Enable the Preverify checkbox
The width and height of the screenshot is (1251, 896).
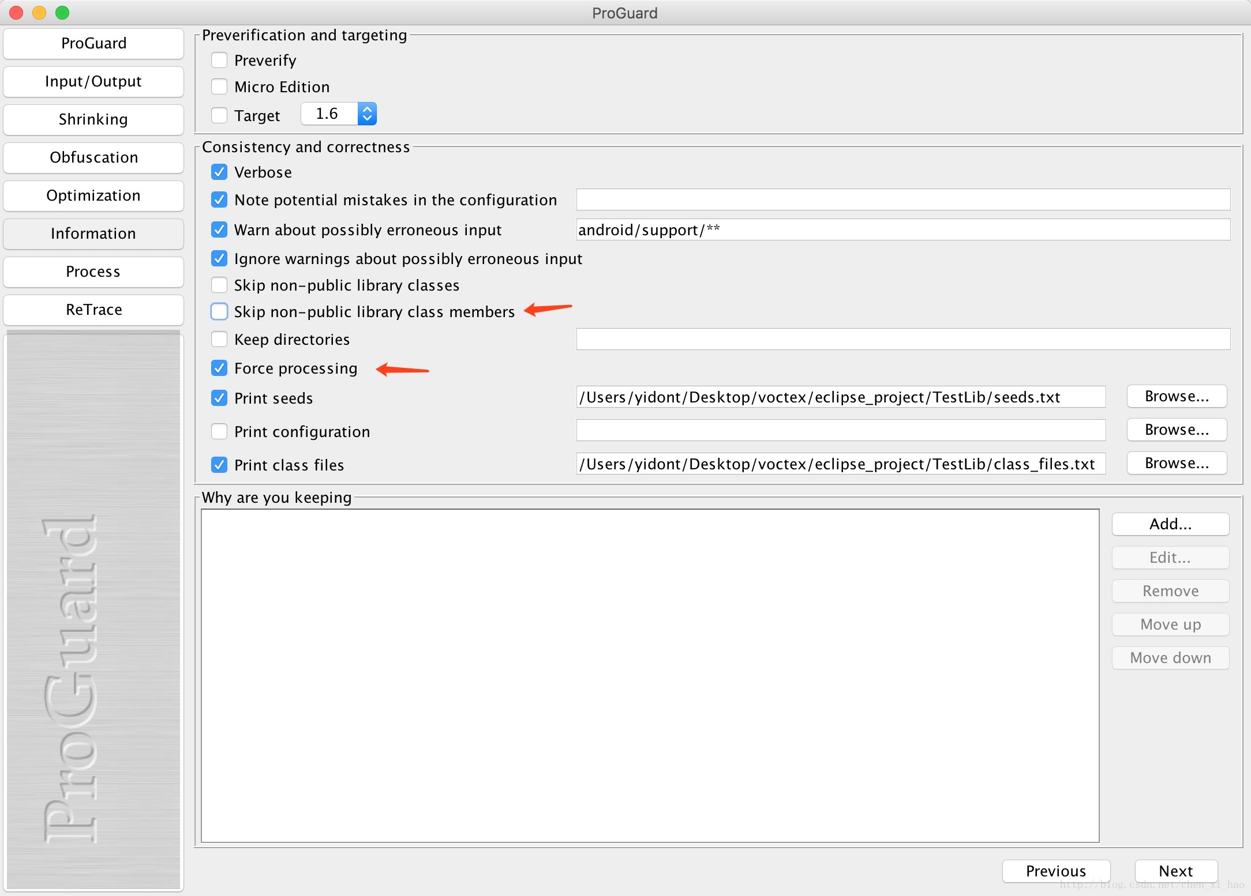[x=219, y=60]
